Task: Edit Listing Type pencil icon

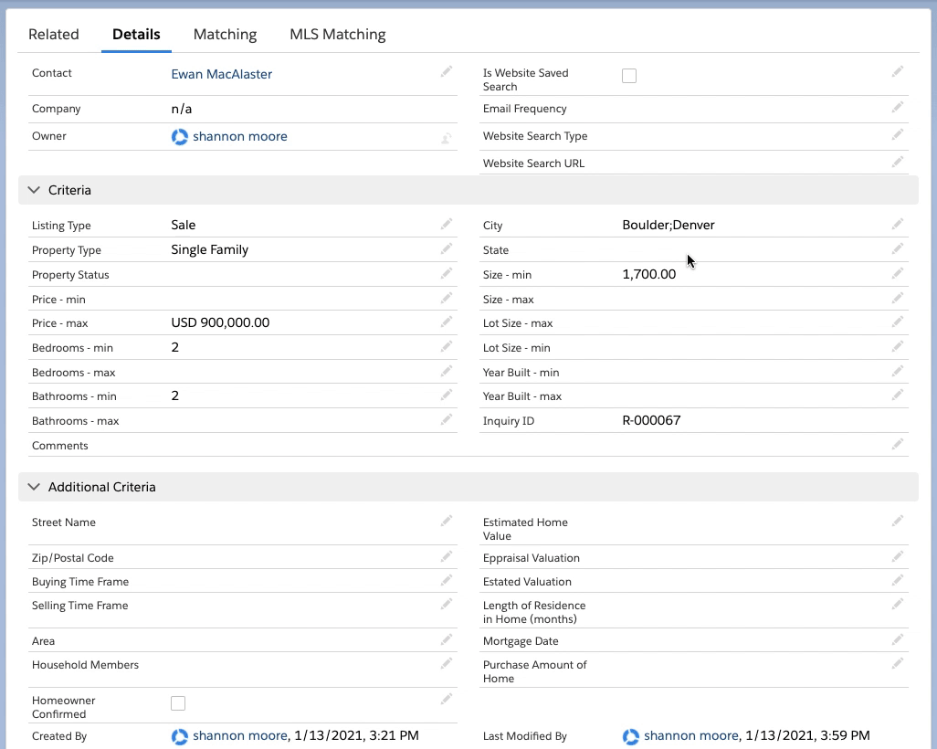Action: pyautogui.click(x=447, y=224)
